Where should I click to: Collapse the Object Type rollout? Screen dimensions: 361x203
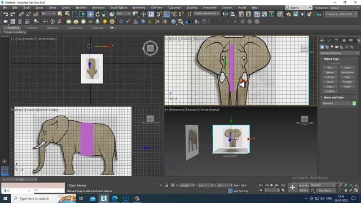pyautogui.click(x=331, y=59)
